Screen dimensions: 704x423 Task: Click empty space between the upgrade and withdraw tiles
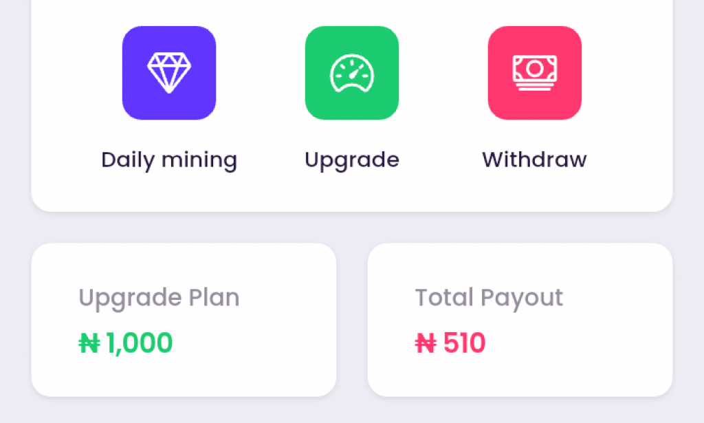point(443,73)
